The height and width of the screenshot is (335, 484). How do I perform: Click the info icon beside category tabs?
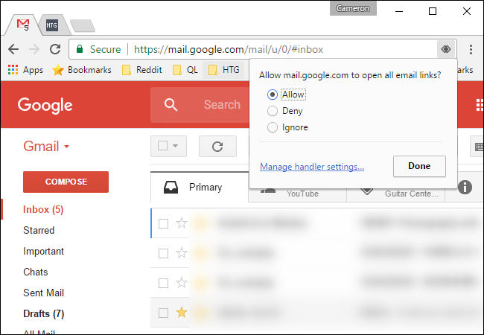pyautogui.click(x=465, y=187)
